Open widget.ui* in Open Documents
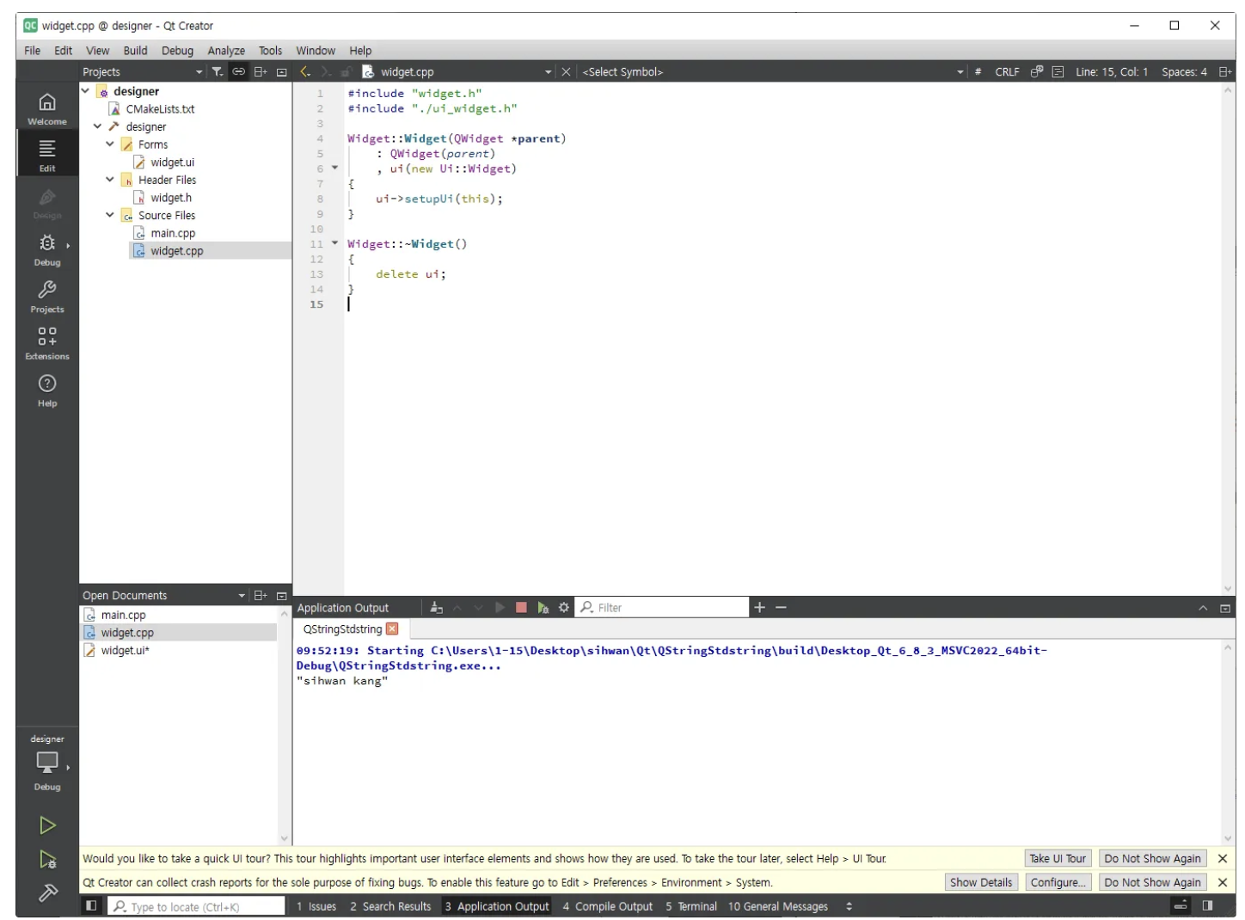Image resolution: width=1245 pixels, height=920 pixels. [125, 651]
